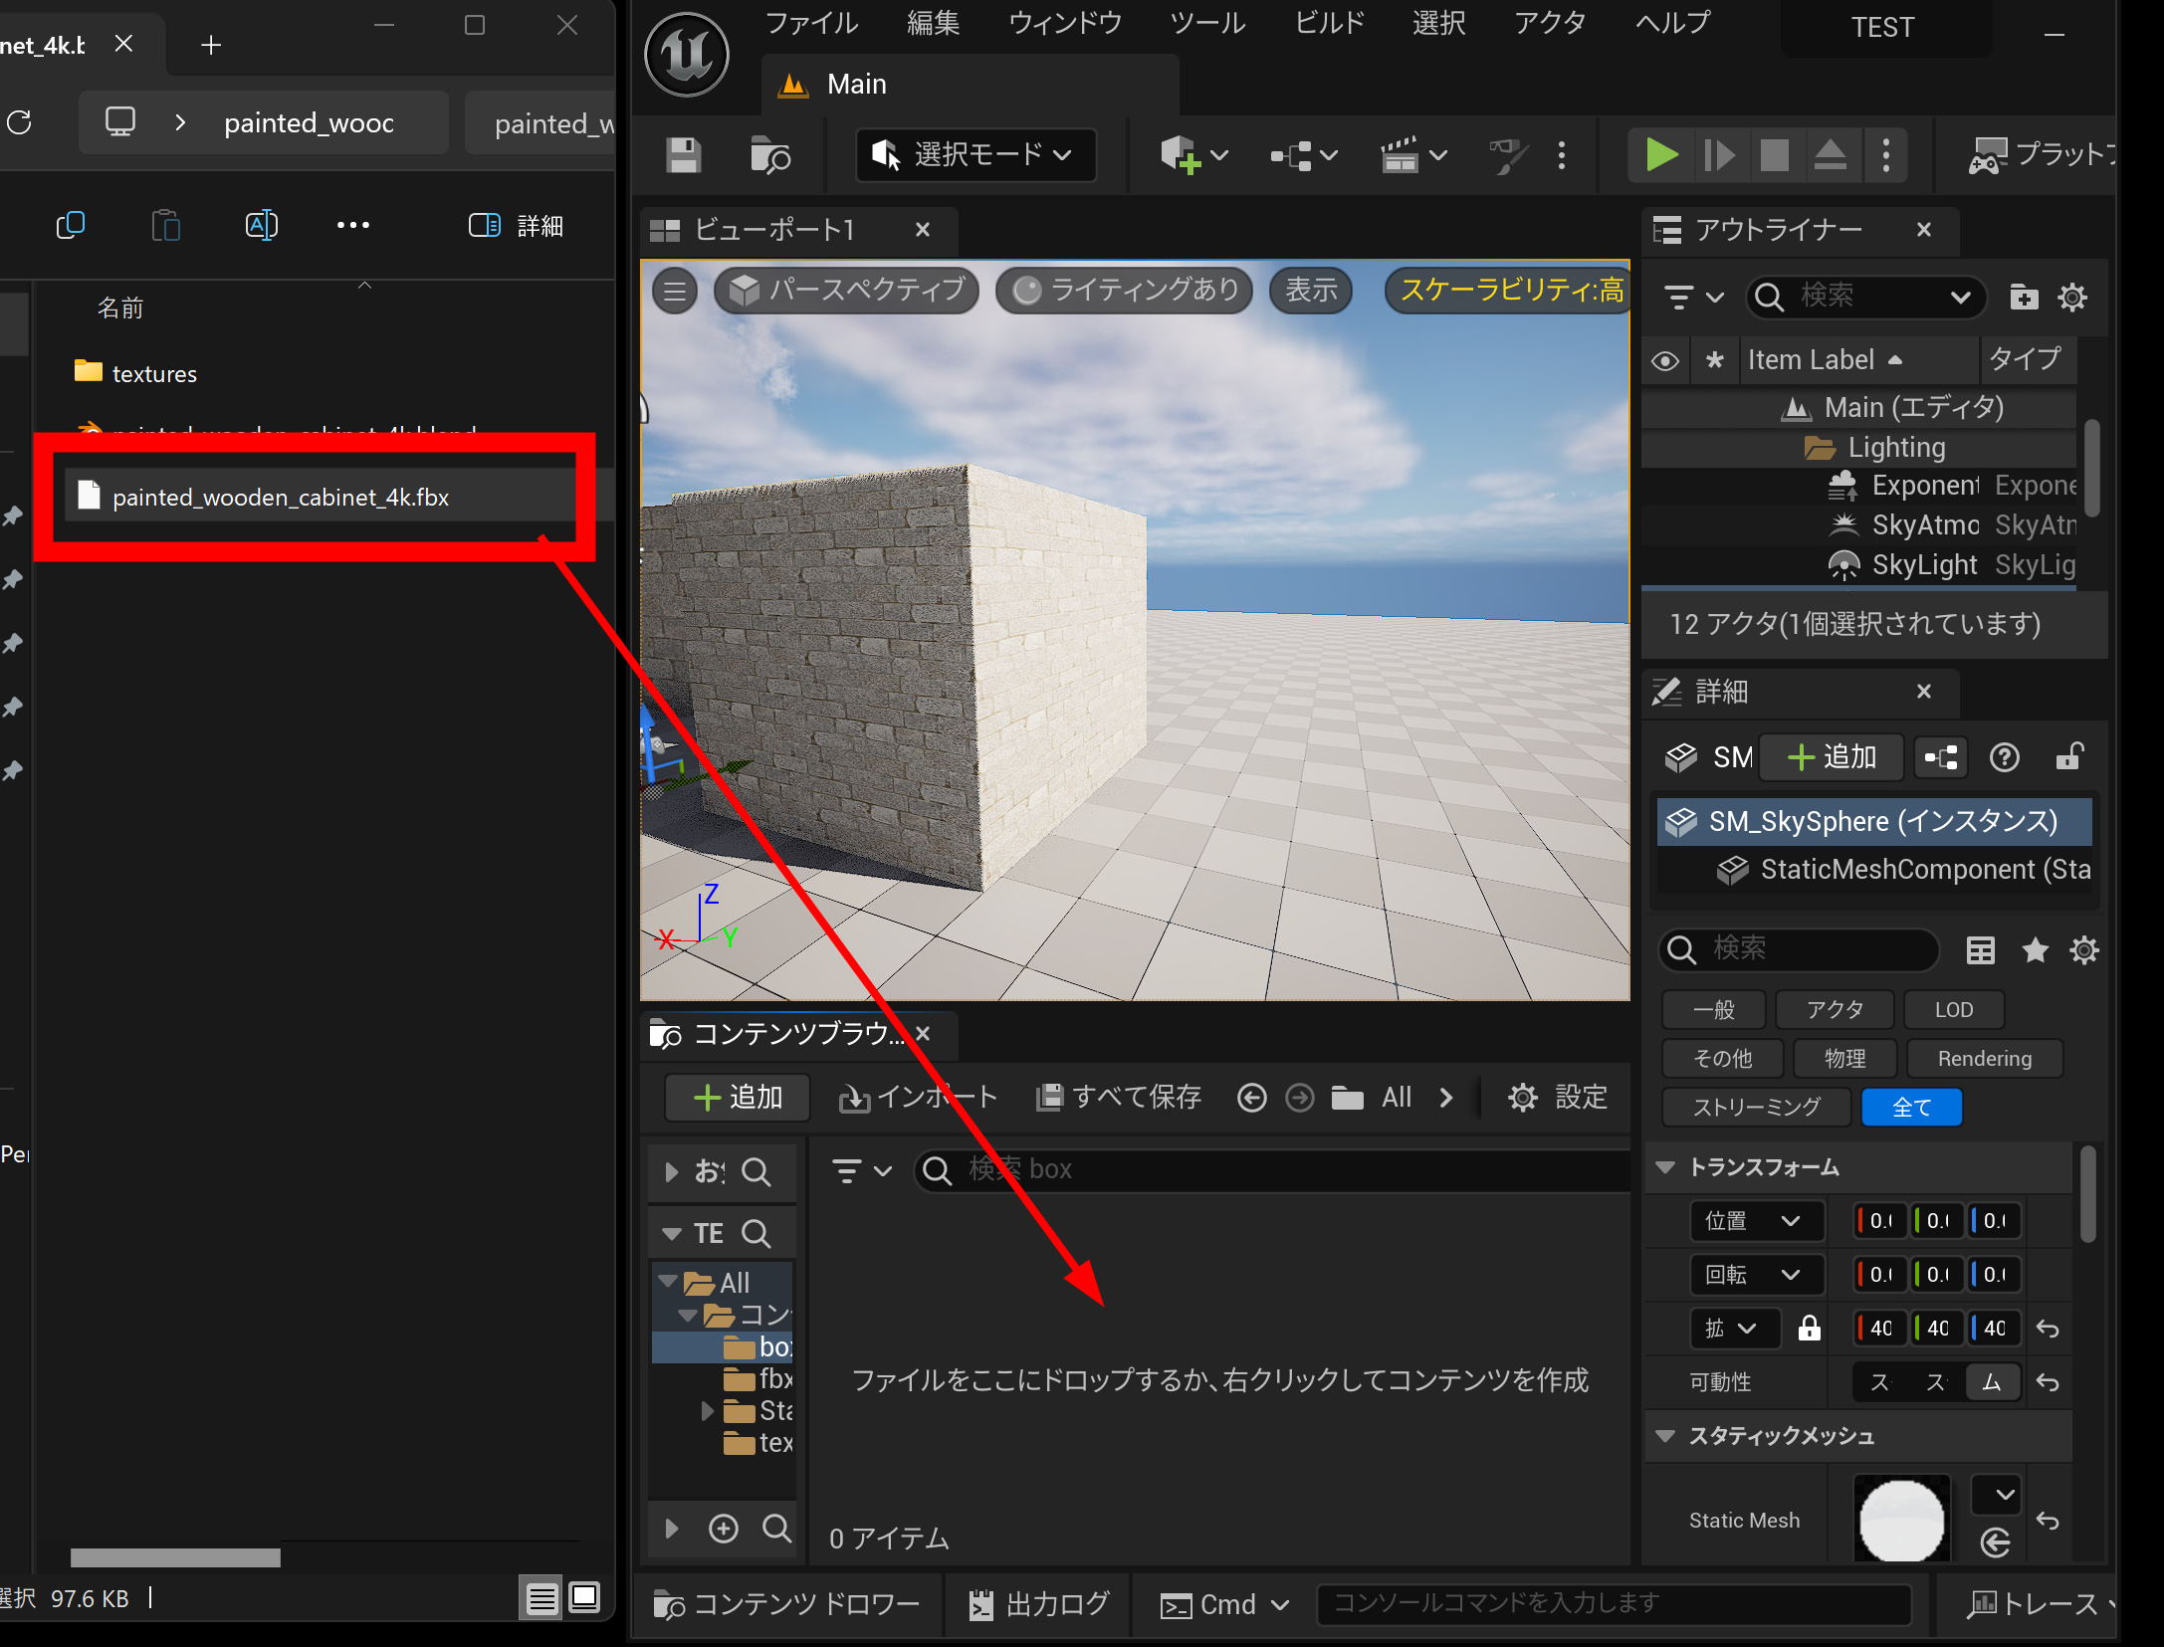Viewport: 2164px width, 1647px height.
Task: Click the Blueprint nodes toolbar icon
Action: pos(1292,155)
